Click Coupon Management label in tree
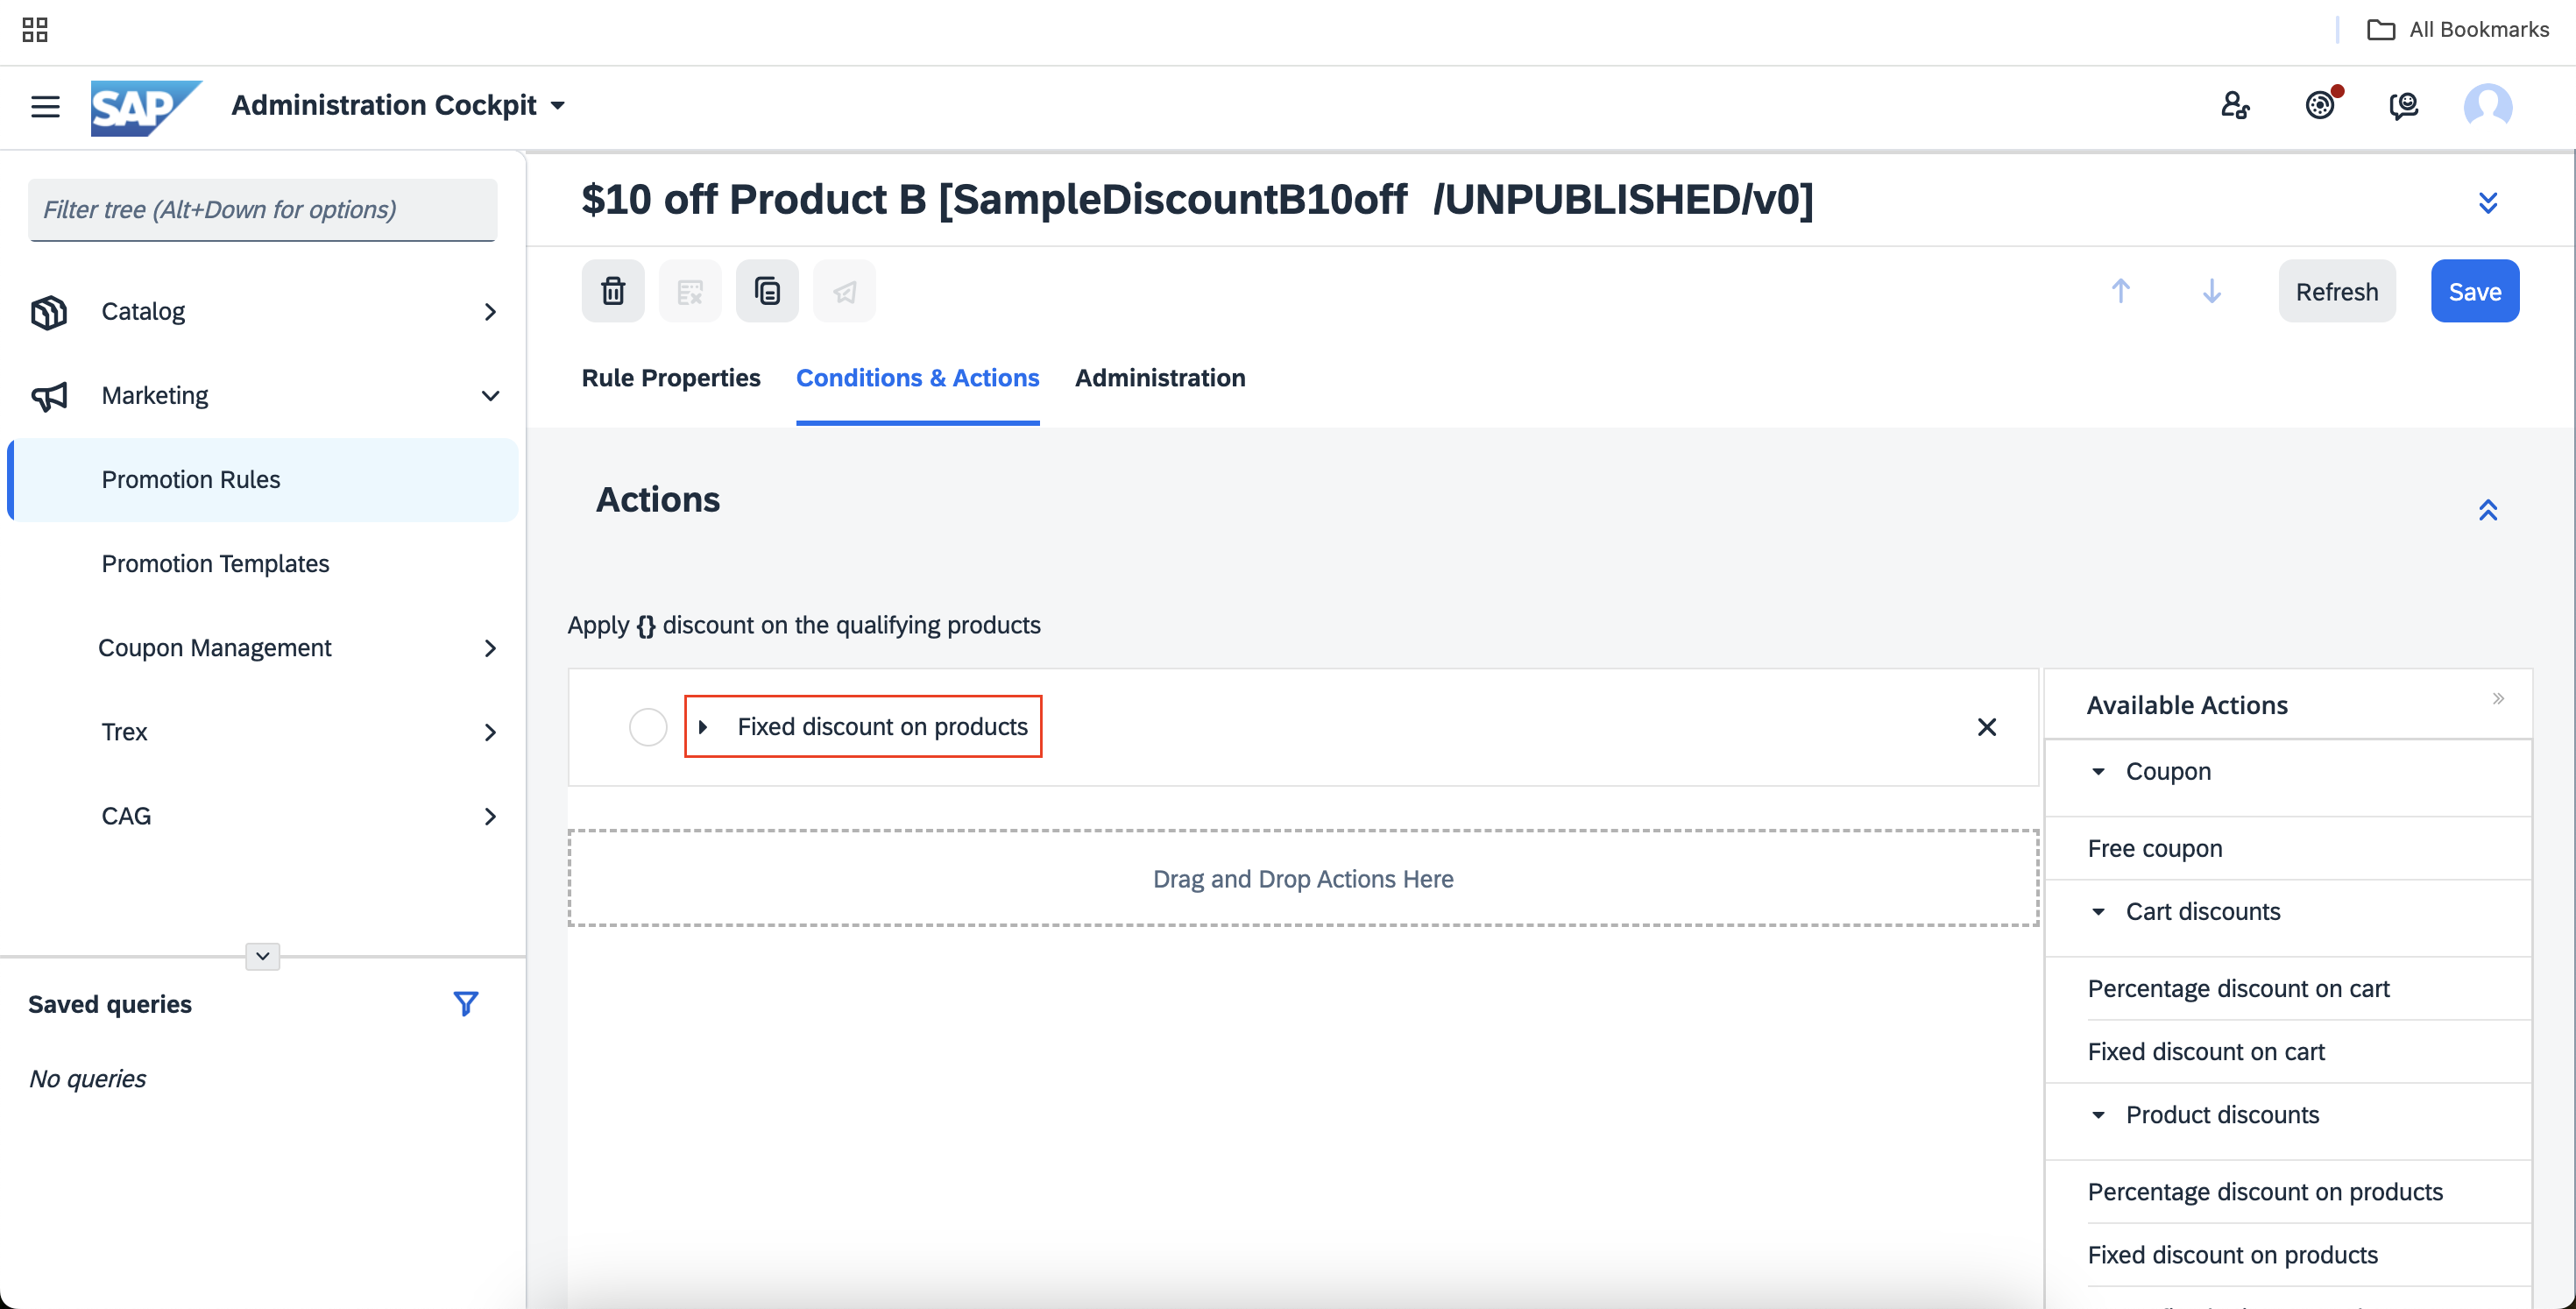This screenshot has width=2576, height=1309. (x=214, y=648)
